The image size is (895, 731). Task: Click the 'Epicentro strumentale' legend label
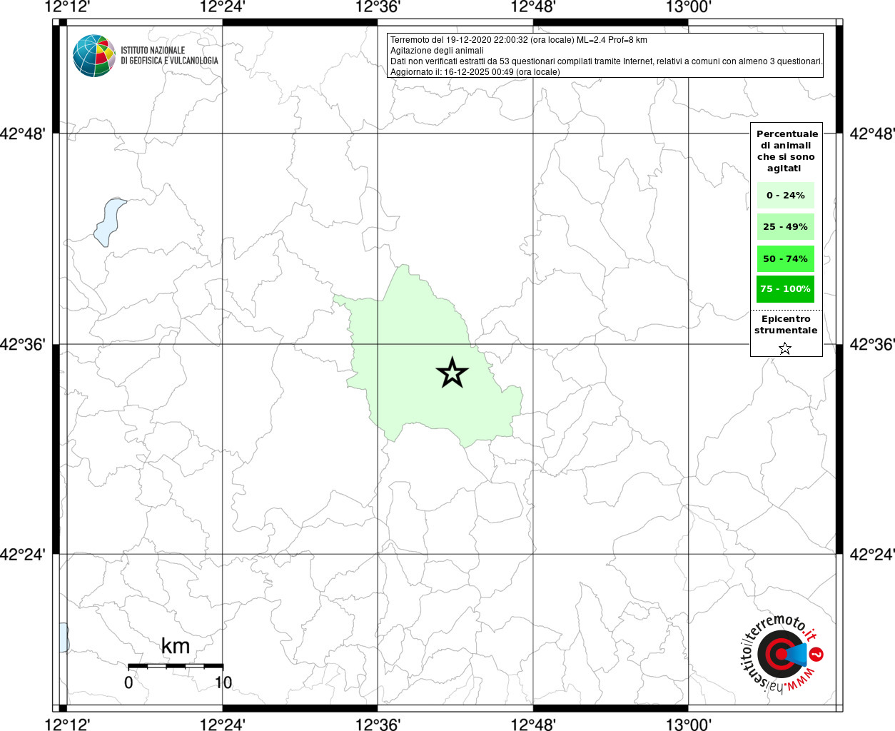[786, 325]
